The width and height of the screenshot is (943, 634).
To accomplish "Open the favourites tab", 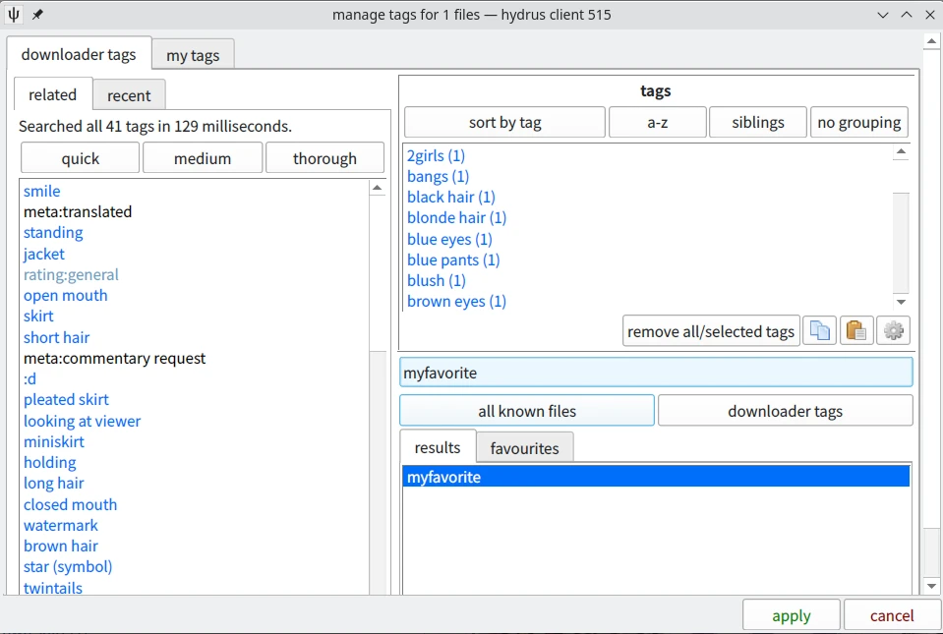I will pos(524,448).
